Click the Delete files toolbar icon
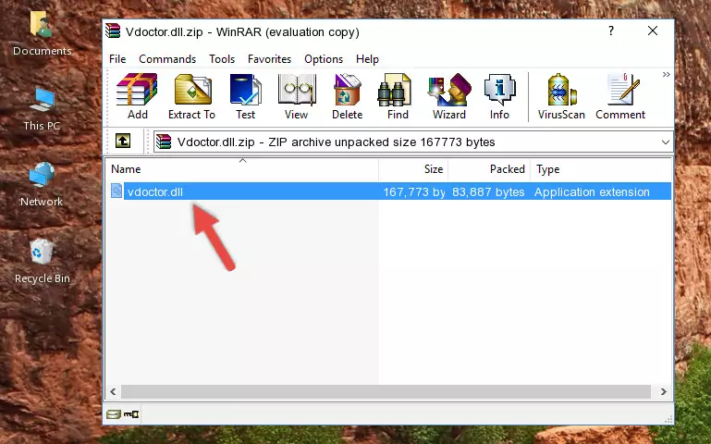This screenshot has width=711, height=444. 348,96
